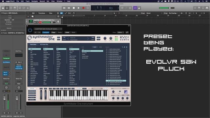Click the Undo button in plugin header
Image resolution: width=210 pixels, height=118 pixels.
pyautogui.click(x=67, y=32)
